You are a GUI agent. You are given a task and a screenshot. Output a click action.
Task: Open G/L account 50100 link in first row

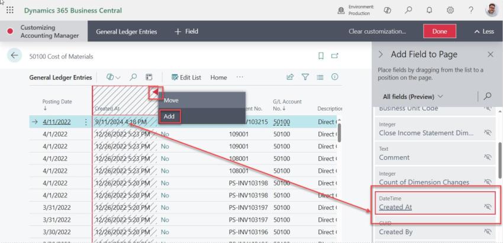pyautogui.click(x=282, y=122)
